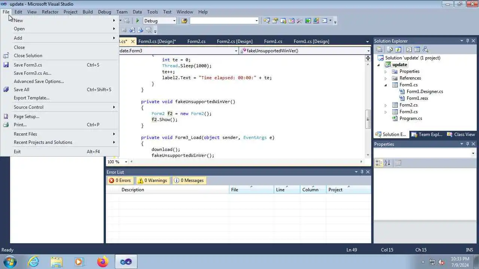Open the New submenu in File menu

point(60,21)
